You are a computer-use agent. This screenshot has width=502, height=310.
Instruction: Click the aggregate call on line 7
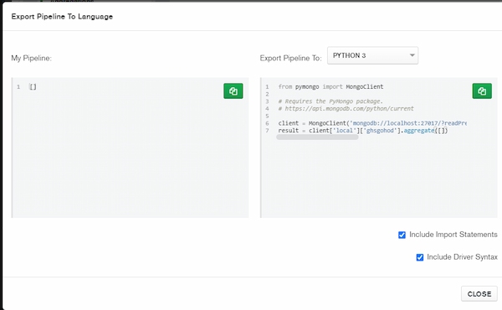(419, 131)
